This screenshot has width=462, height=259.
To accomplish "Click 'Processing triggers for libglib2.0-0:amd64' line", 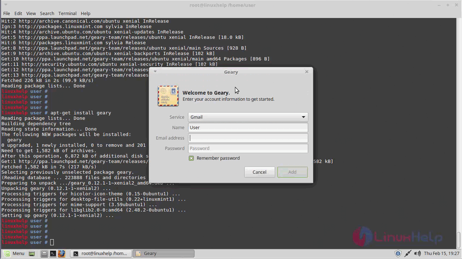I will (93, 210).
